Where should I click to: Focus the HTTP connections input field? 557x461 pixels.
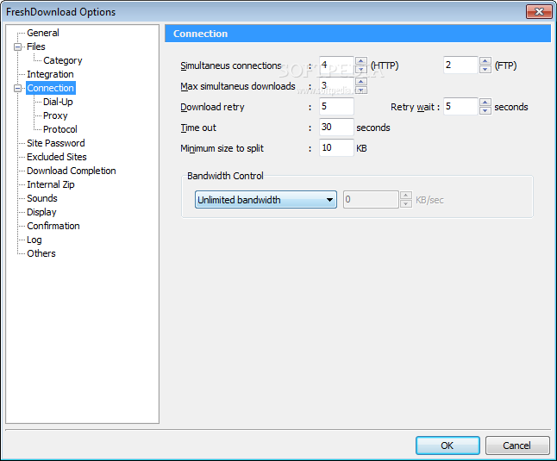click(x=336, y=65)
